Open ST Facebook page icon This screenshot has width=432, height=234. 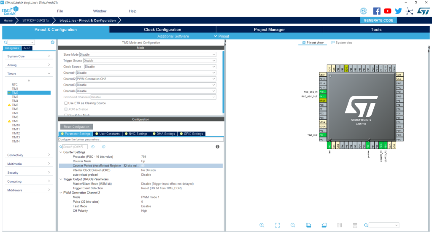point(377,11)
